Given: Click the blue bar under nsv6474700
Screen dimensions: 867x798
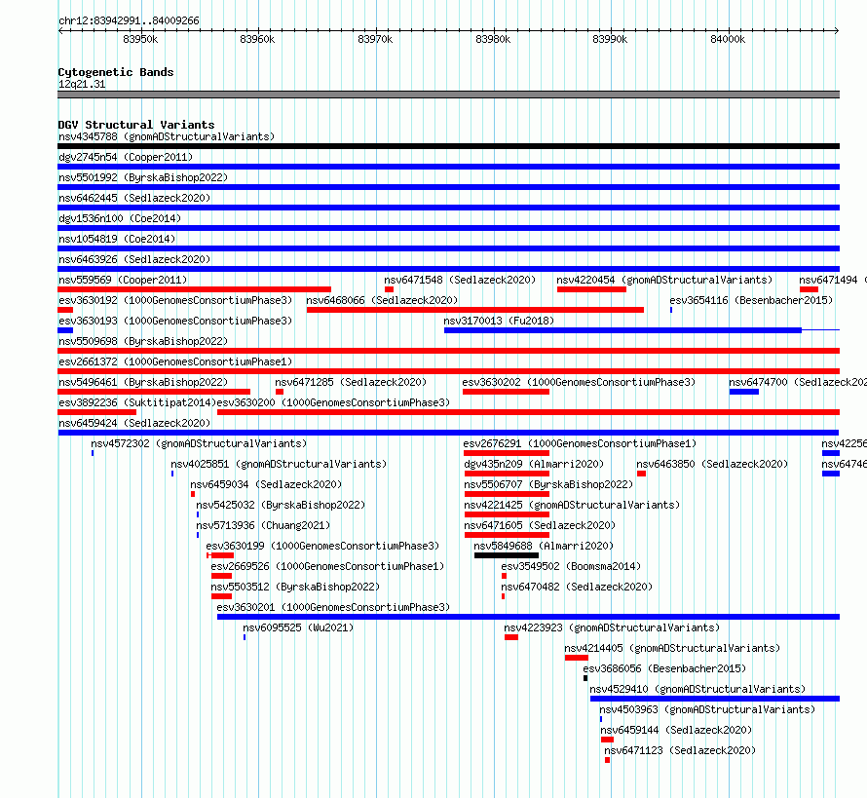Looking at the screenshot, I should tap(744, 392).
